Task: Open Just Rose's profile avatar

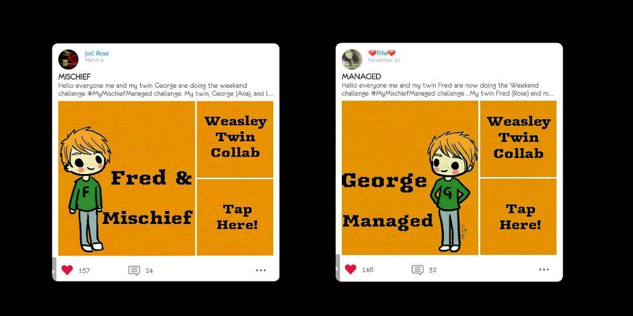Action: (68, 59)
